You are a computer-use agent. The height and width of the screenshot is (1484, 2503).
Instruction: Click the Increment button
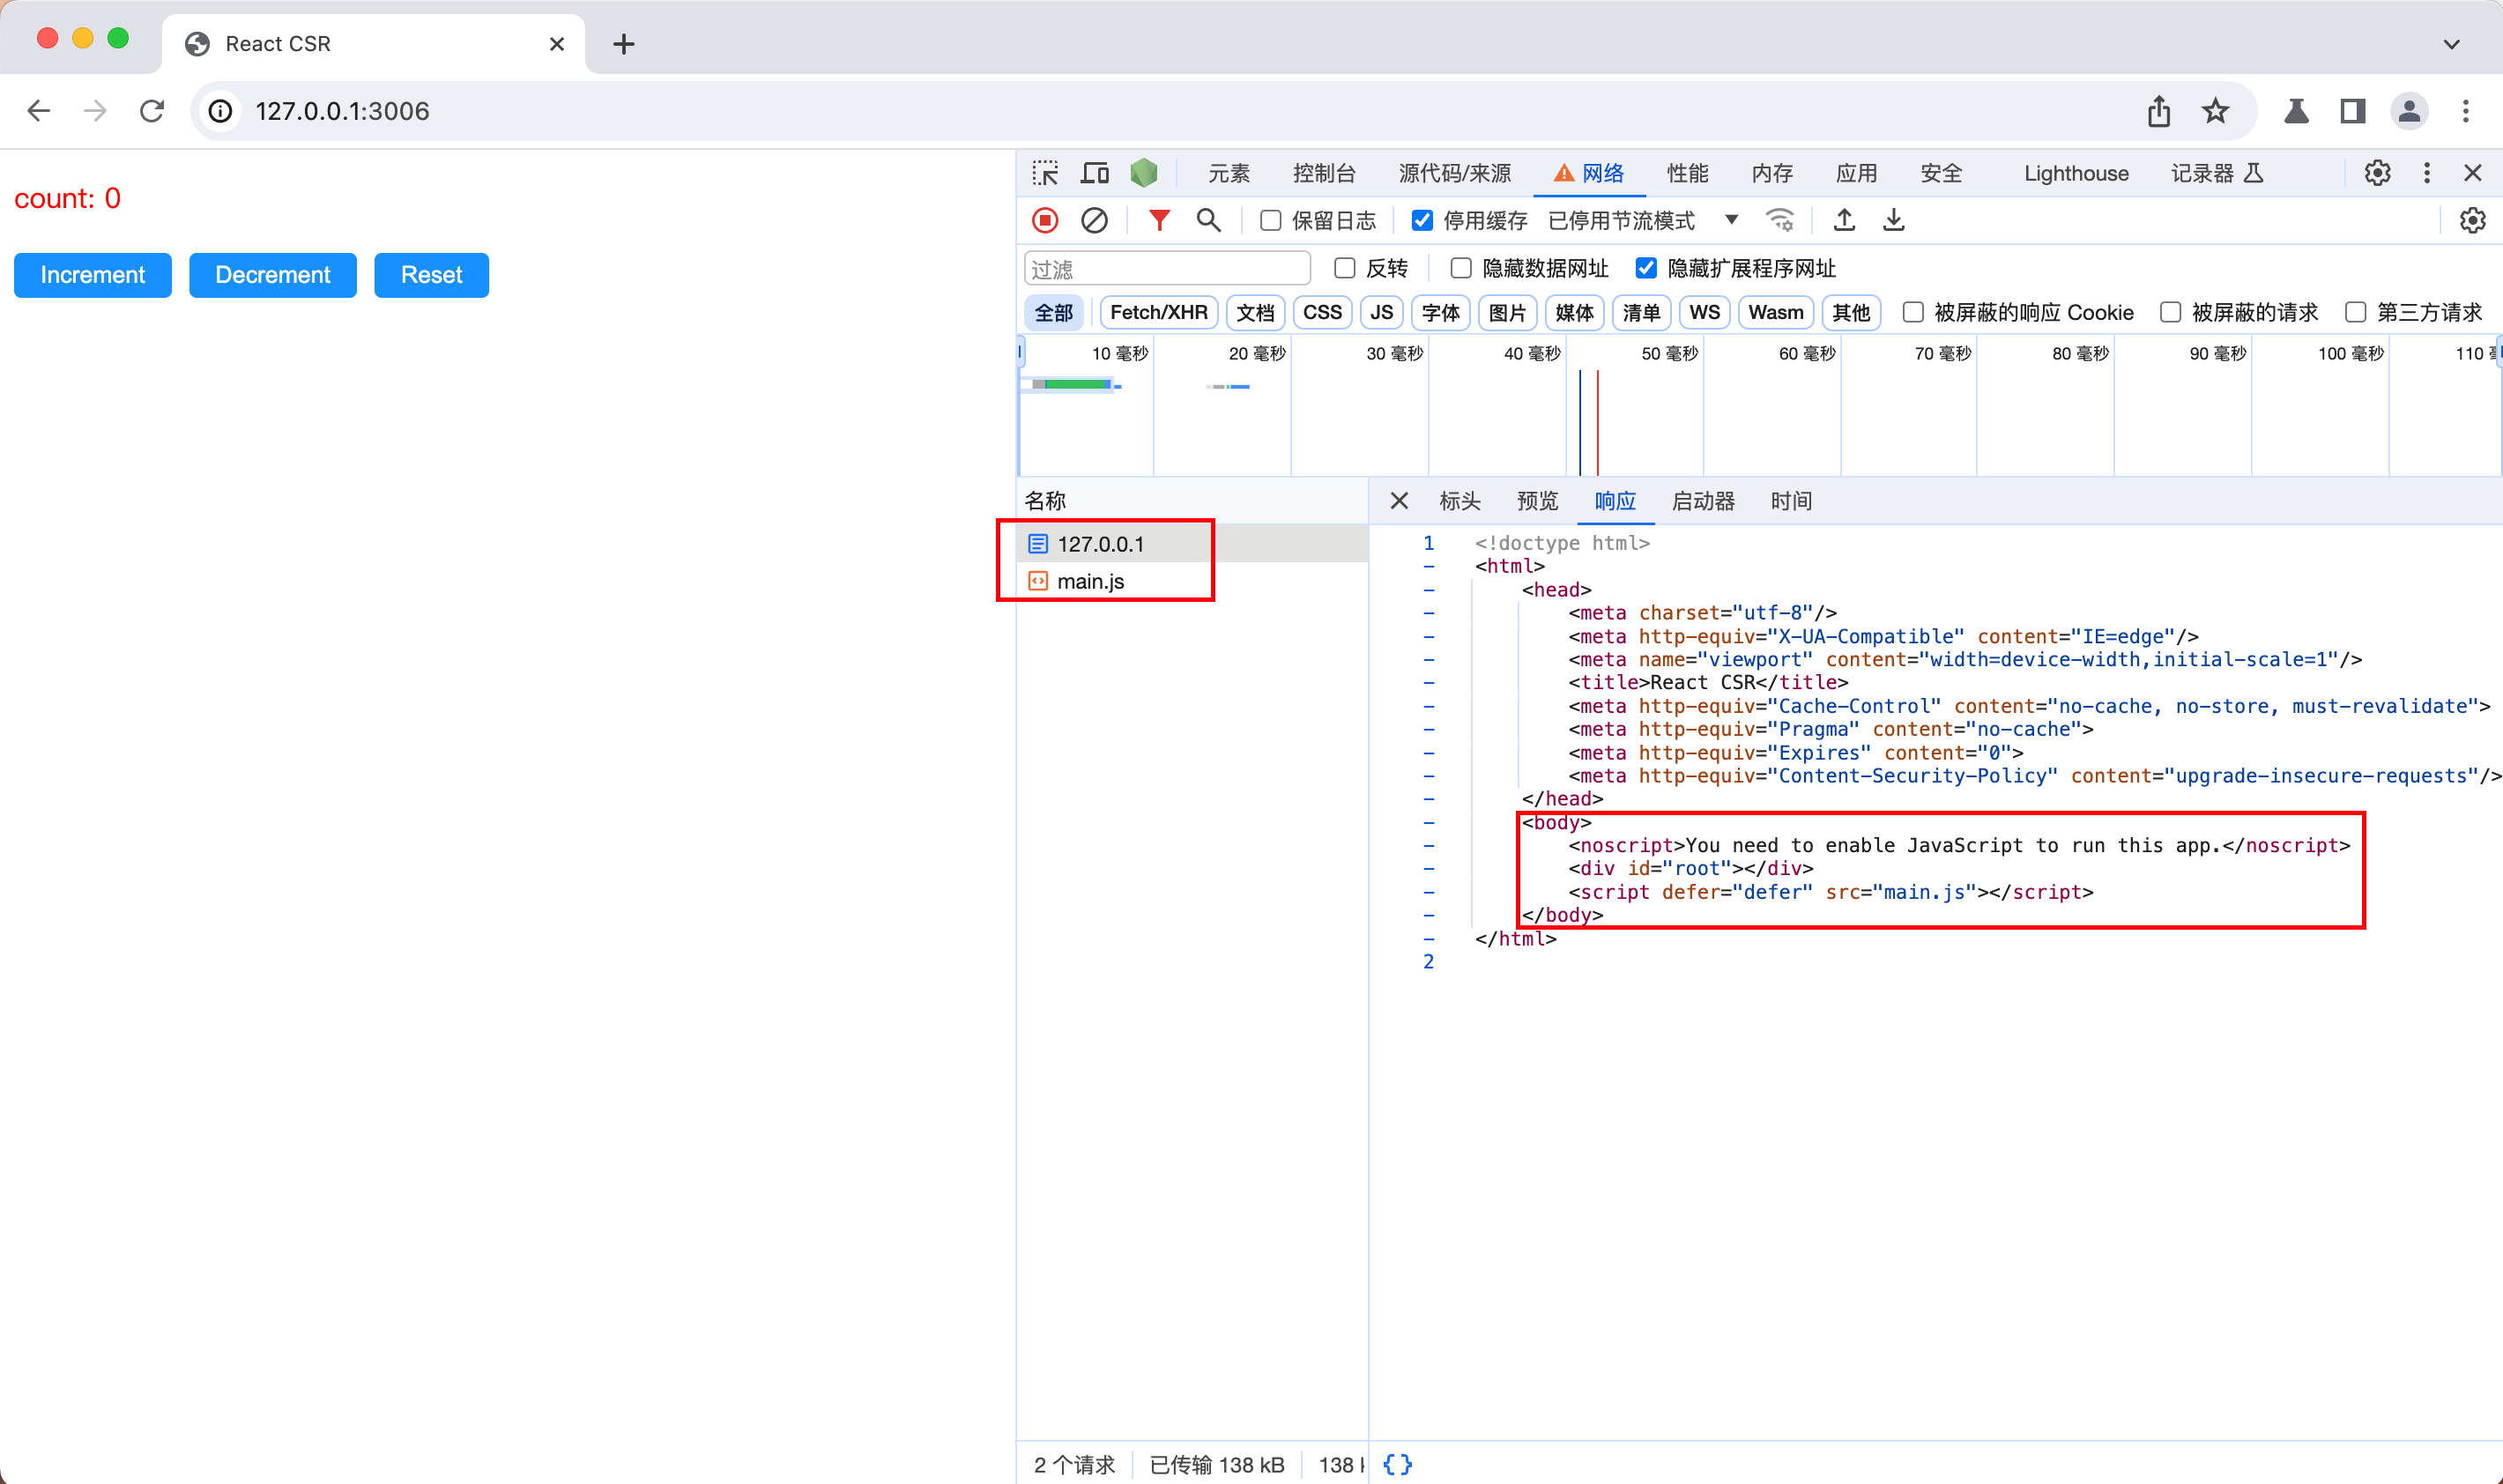coord(93,275)
